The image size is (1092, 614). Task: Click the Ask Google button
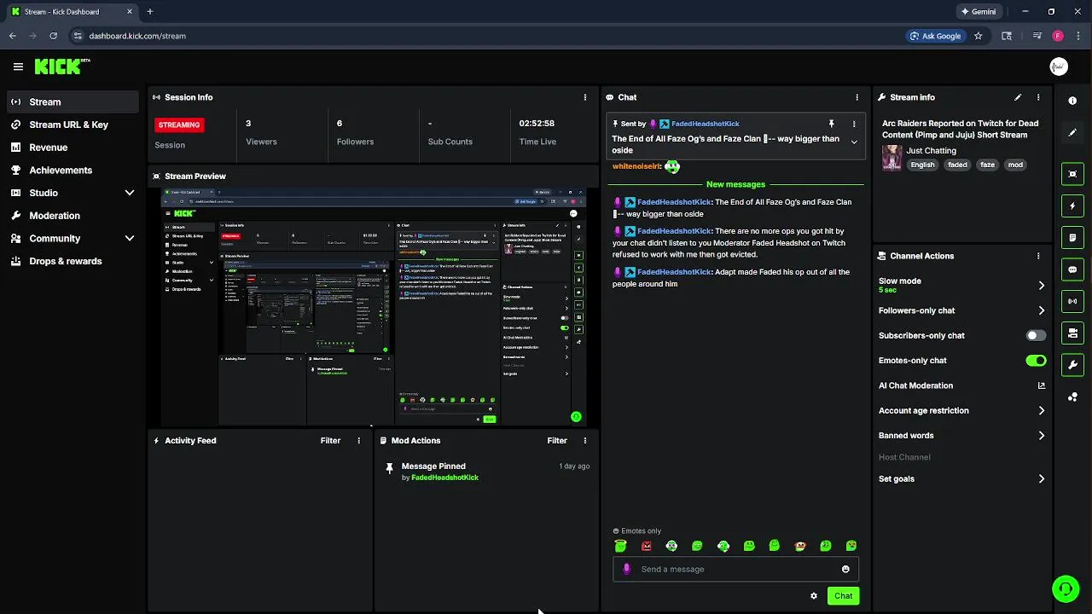935,36
